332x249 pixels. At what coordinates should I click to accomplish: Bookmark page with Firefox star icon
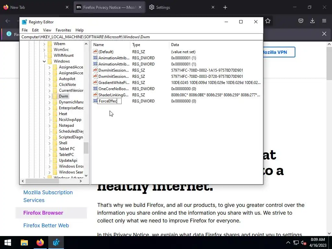point(268,21)
